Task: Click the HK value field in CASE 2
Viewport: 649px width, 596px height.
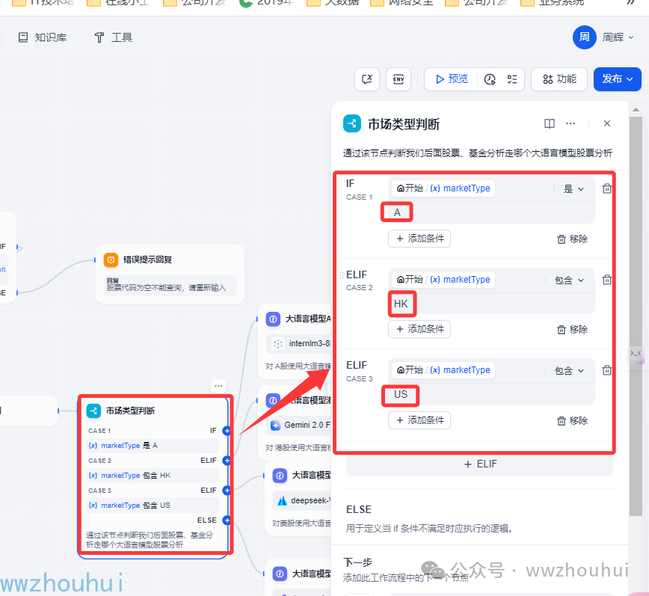Action: click(x=402, y=304)
